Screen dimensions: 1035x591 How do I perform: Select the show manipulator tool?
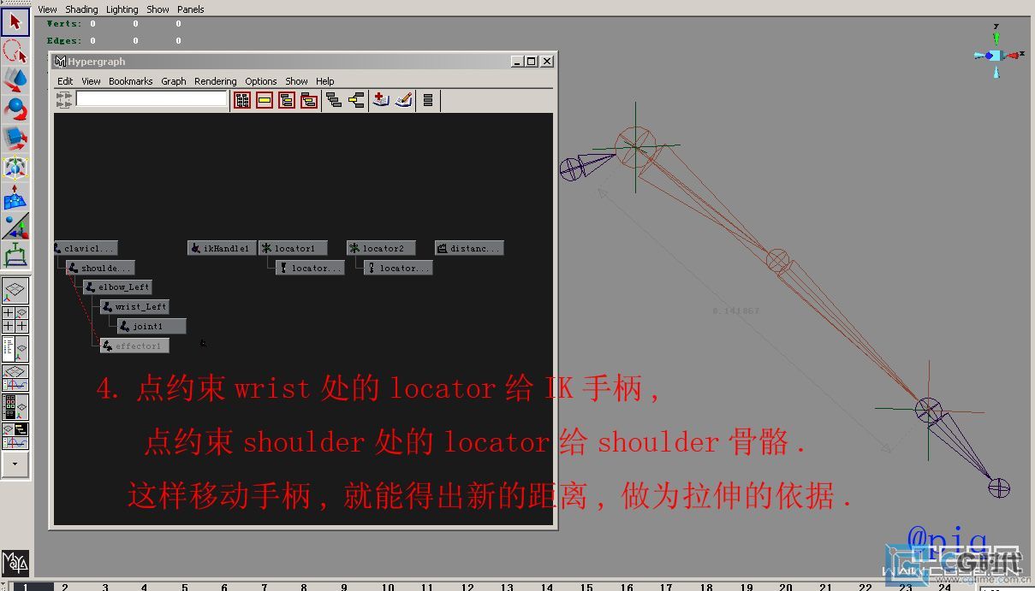15,226
